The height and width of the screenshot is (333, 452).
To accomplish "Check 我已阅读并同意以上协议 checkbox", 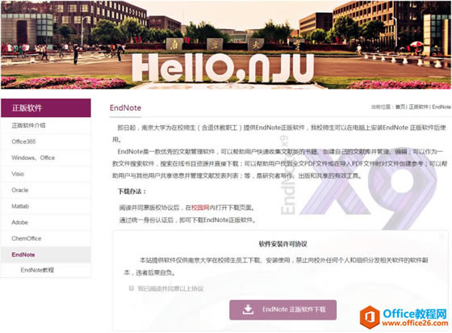I will (x=132, y=288).
